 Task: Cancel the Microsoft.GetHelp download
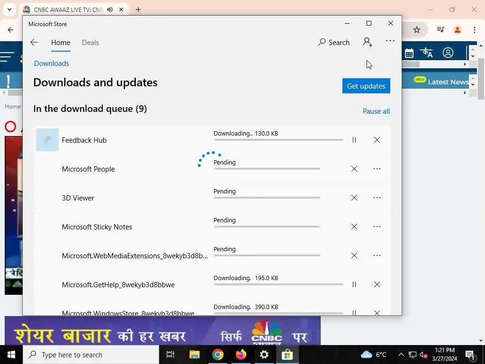(x=377, y=284)
